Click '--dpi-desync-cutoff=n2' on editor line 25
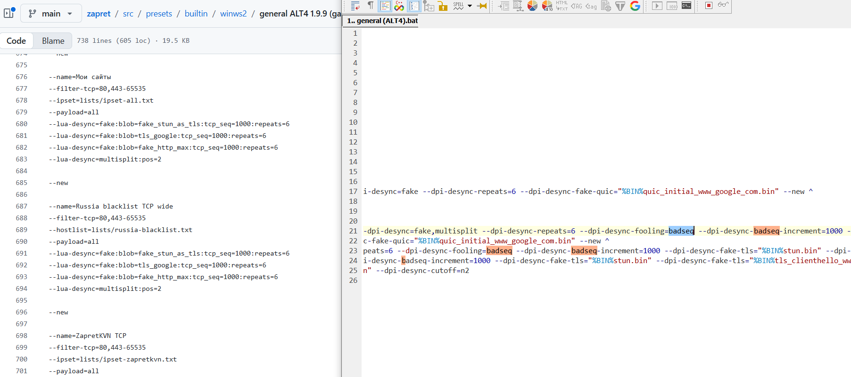Viewport: 851px width, 377px height. click(x=422, y=270)
